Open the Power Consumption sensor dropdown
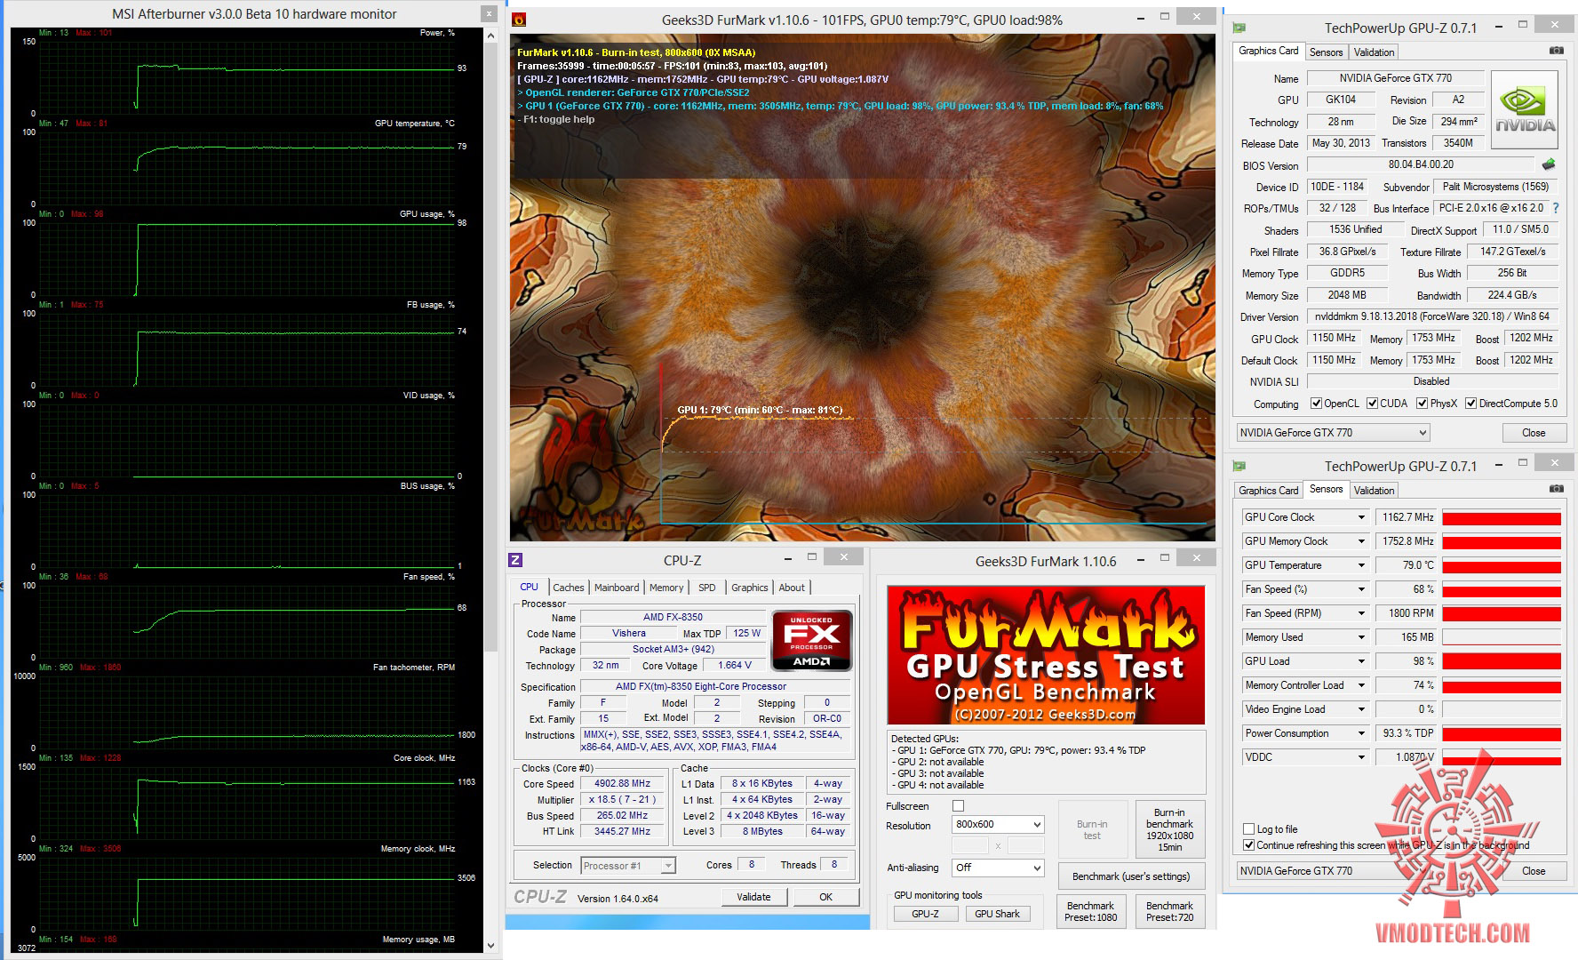Image resolution: width=1578 pixels, height=960 pixels. click(1360, 733)
